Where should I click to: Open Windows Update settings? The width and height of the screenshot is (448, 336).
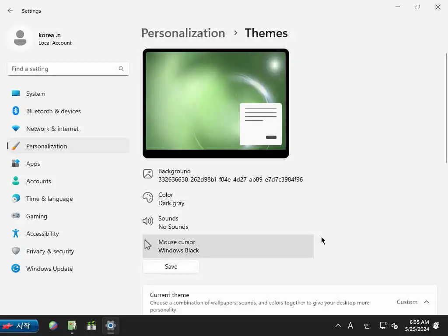(68, 269)
